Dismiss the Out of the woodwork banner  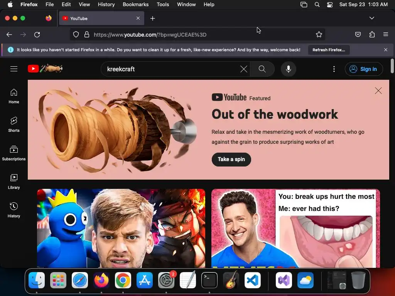[x=378, y=91]
